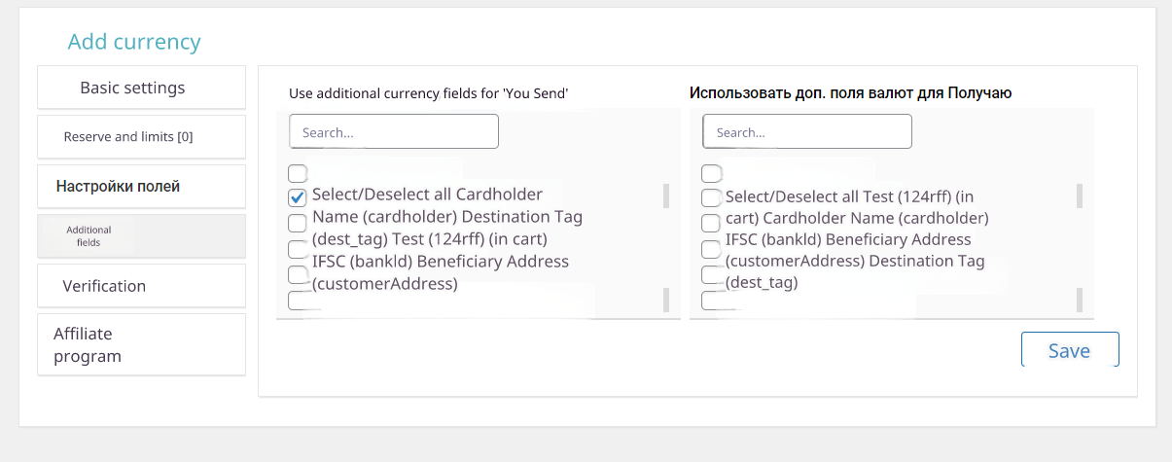Toggle the topmost checkbox in Получаю list
This screenshot has width=1172, height=462.
point(711,174)
